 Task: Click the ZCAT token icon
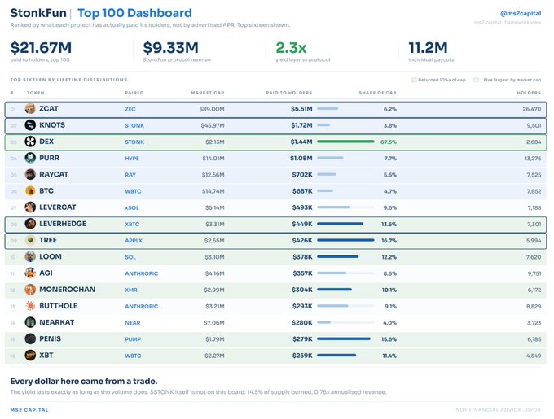(30, 109)
